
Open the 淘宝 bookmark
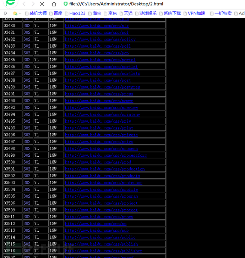tap(95, 14)
